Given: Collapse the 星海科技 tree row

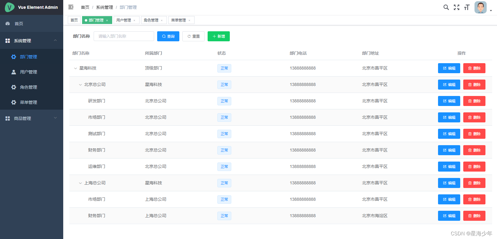Looking at the screenshot, I should [x=75, y=68].
